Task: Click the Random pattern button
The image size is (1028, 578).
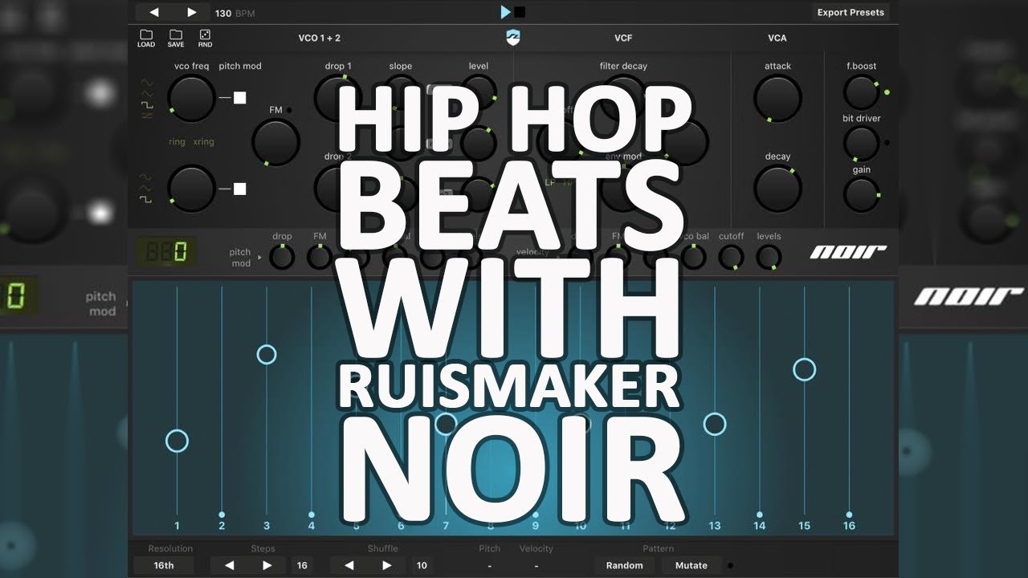Action: 625,565
